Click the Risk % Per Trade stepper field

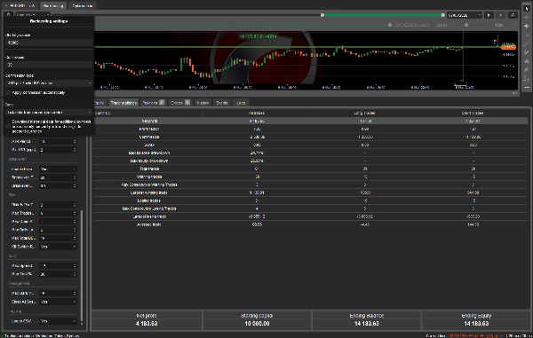tap(58, 205)
